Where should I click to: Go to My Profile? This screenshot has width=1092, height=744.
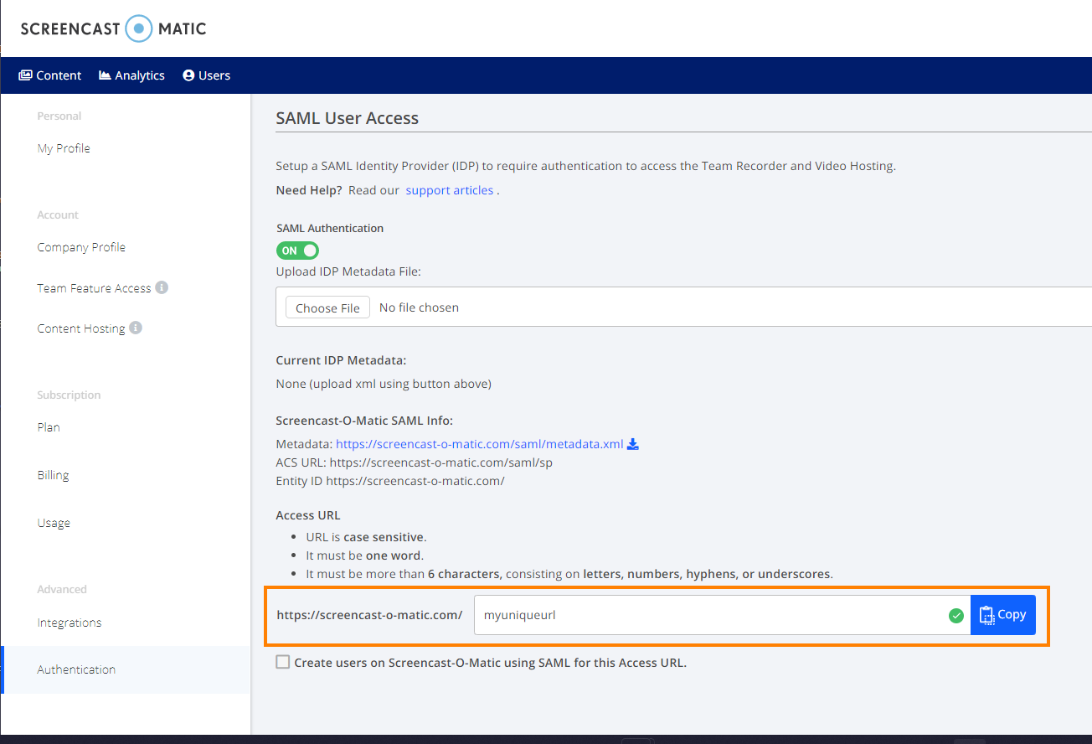64,148
